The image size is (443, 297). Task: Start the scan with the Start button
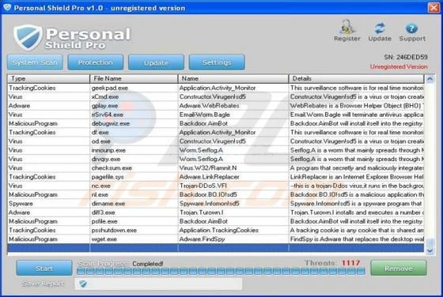(x=44, y=268)
